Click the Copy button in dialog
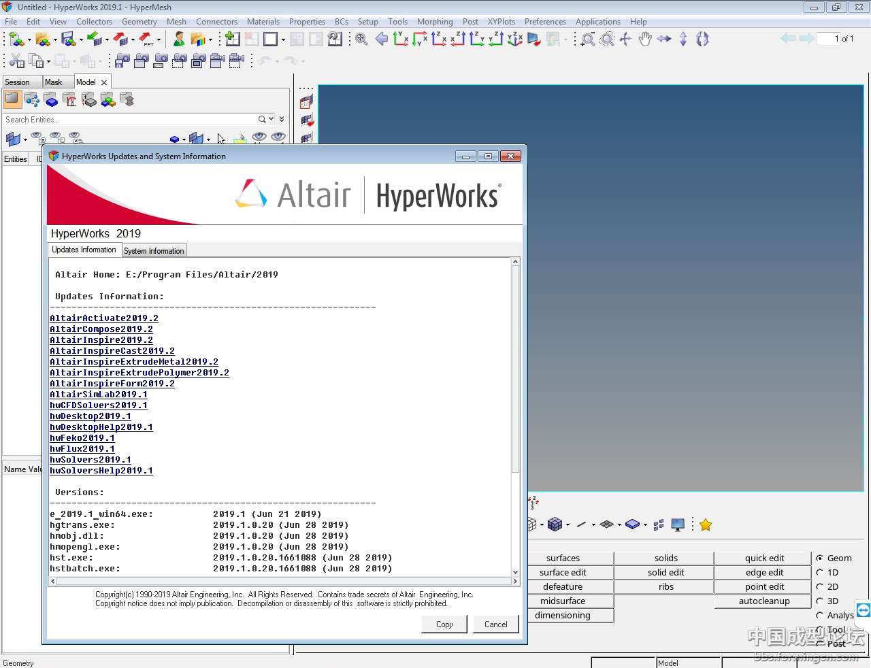 coord(444,624)
